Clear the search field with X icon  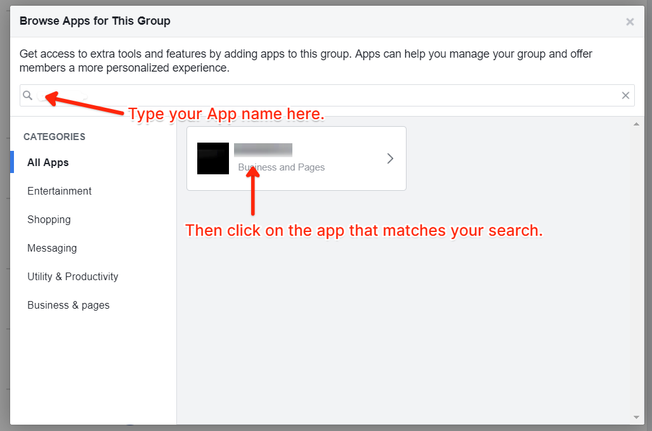click(x=625, y=96)
